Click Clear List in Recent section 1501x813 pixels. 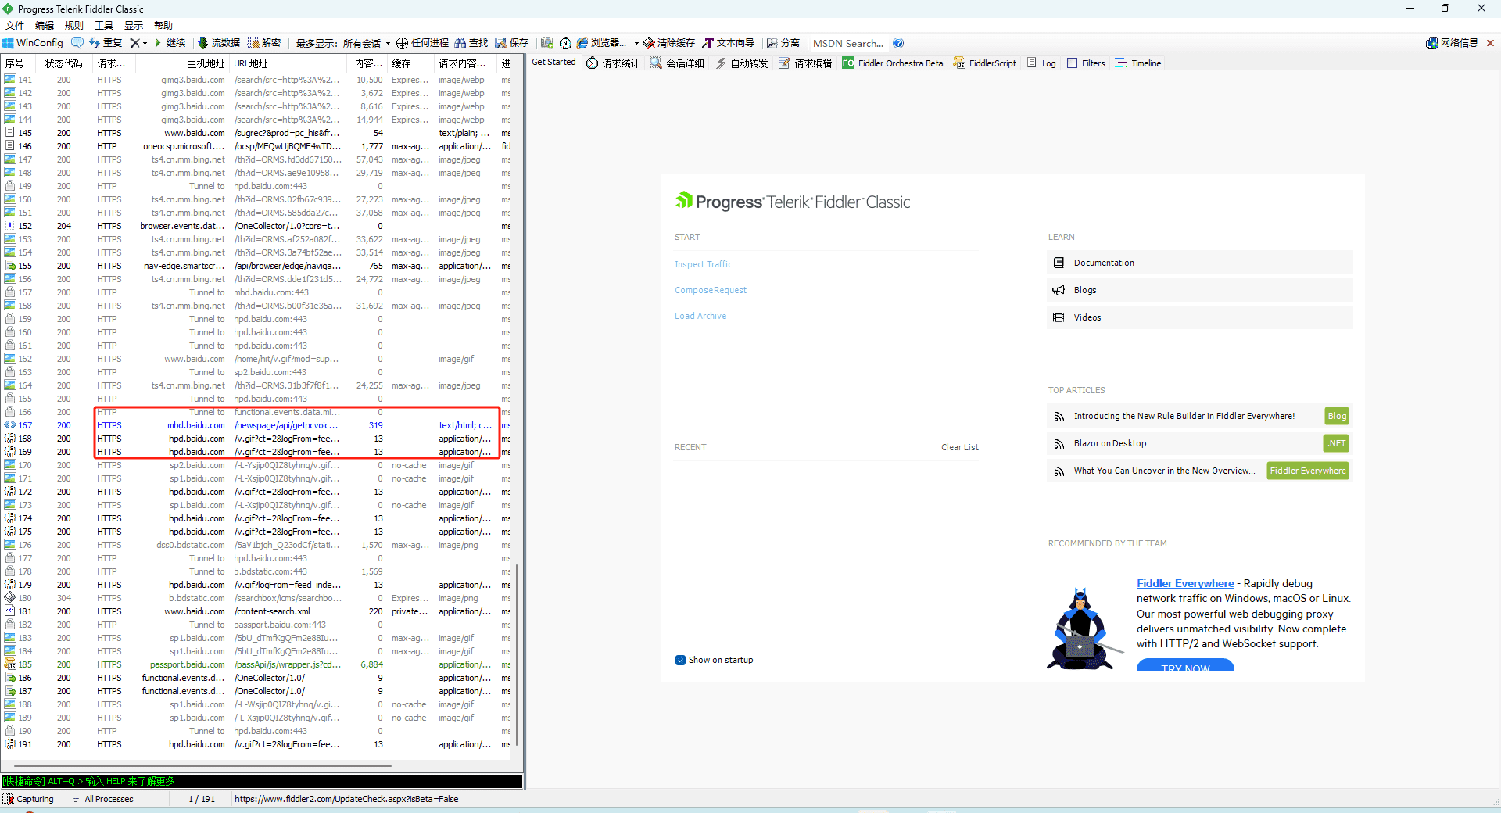tap(960, 447)
